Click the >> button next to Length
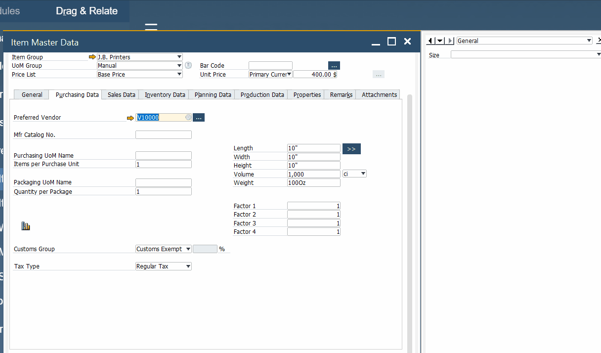 tap(351, 148)
